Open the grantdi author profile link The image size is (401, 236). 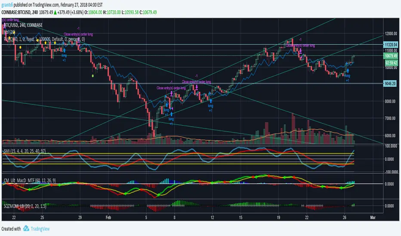tap(7, 5)
